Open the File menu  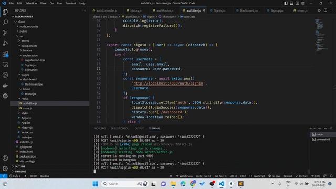(12, 3)
